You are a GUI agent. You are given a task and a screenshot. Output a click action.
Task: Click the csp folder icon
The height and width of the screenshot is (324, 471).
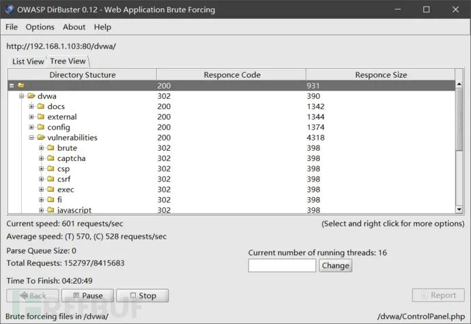pos(51,168)
